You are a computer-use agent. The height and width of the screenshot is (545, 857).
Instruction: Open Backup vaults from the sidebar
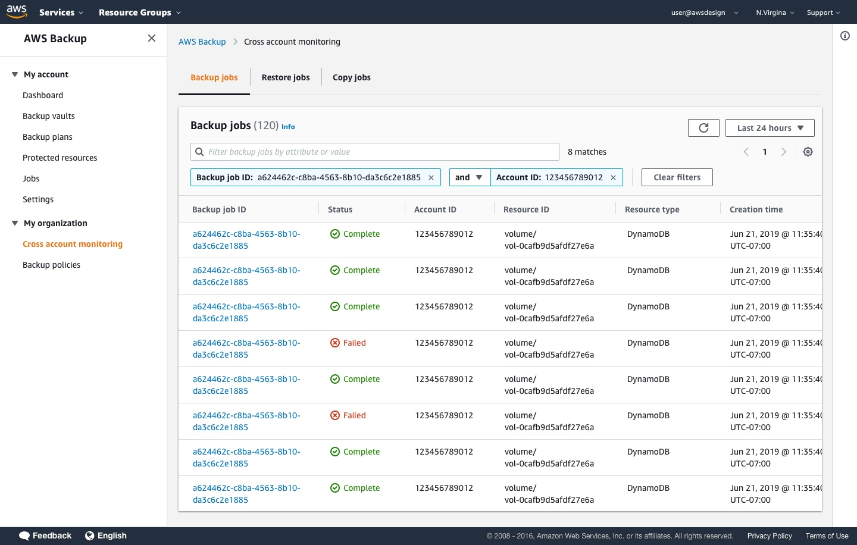(49, 115)
